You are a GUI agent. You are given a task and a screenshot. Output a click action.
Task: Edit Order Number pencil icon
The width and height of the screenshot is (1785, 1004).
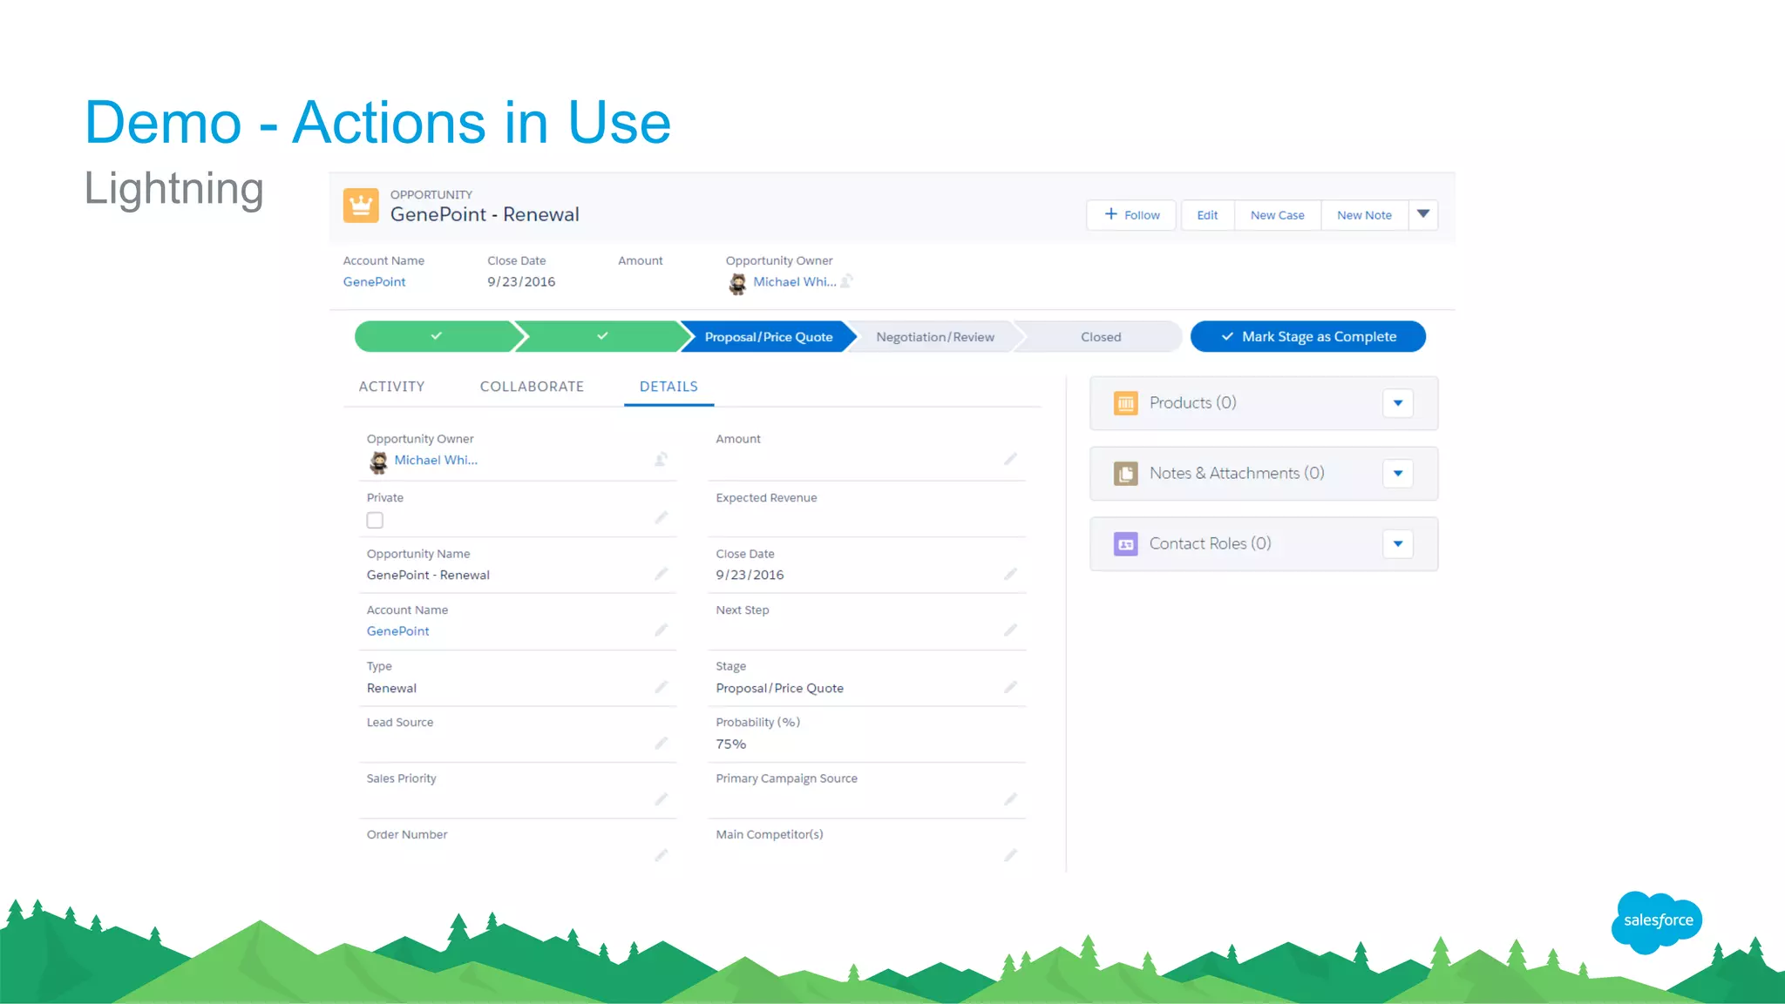click(x=662, y=855)
